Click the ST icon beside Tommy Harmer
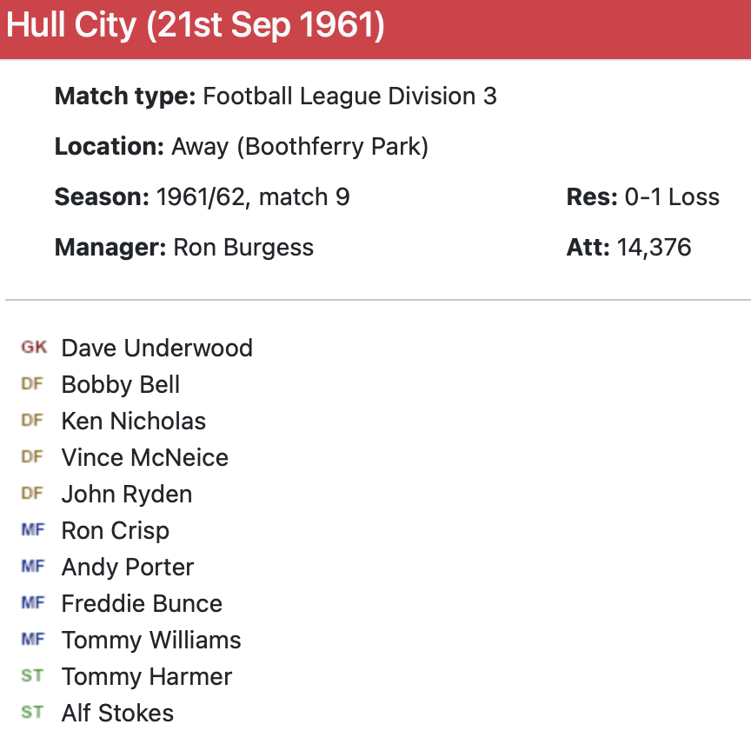 click(x=32, y=676)
